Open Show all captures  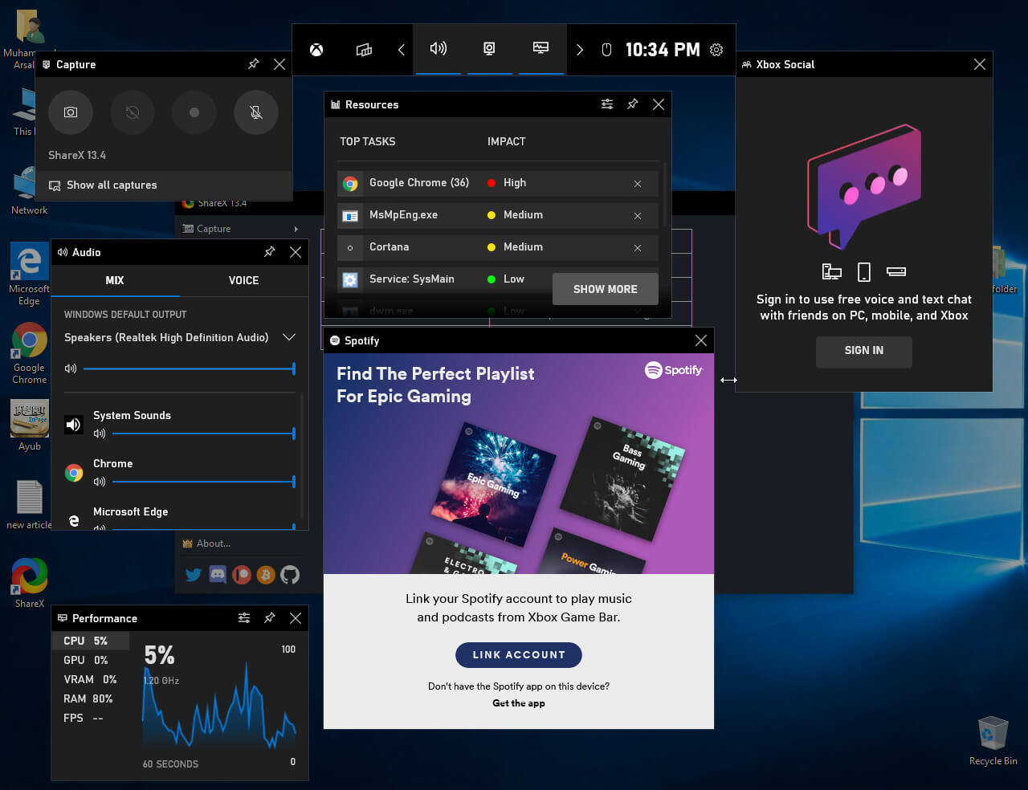click(x=164, y=185)
